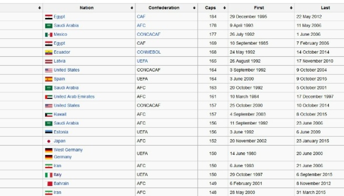This screenshot has width=344, height=196.
Task: Click the Egypt flag in the 184 caps row
Action: click(49, 17)
